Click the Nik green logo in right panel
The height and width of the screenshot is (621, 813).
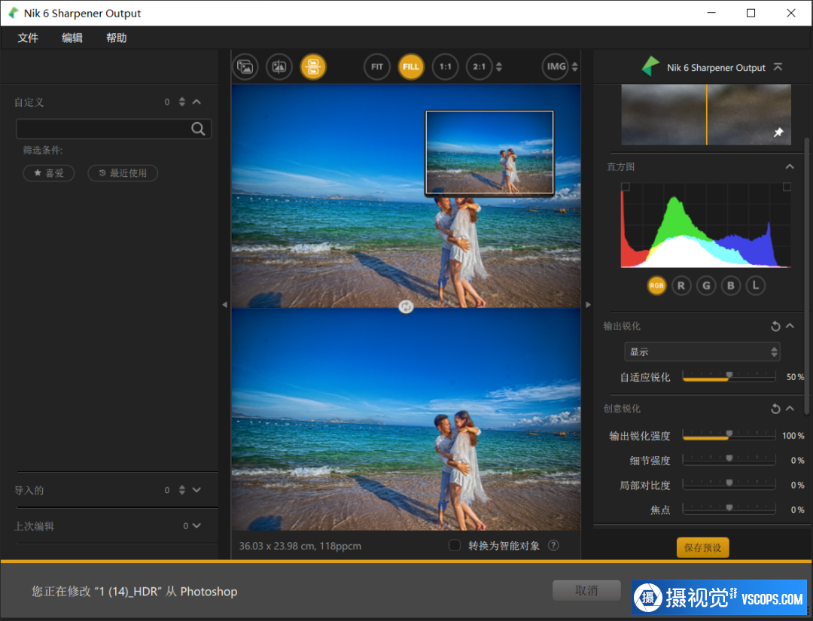click(x=650, y=67)
